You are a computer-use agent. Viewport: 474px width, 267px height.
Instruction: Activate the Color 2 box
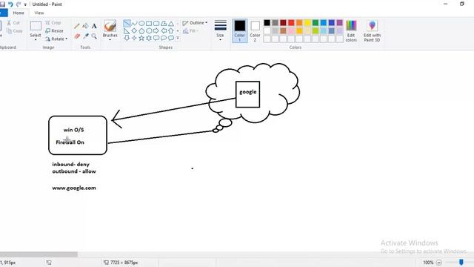255,30
